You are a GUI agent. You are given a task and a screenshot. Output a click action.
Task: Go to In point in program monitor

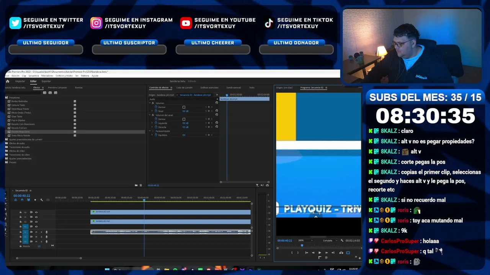[306, 252]
